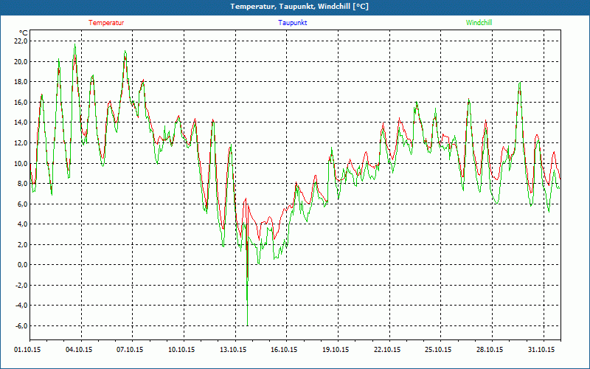Image resolution: width=590 pixels, height=369 pixels.
Task: Click the 04.10.15 date label
Action: [x=79, y=350]
